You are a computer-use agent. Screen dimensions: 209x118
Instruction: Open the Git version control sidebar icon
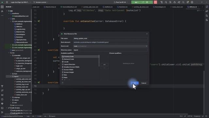click(x=2, y=112)
